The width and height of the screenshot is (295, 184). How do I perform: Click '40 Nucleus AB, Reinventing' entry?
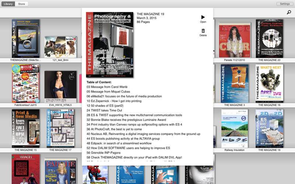coord(143,134)
